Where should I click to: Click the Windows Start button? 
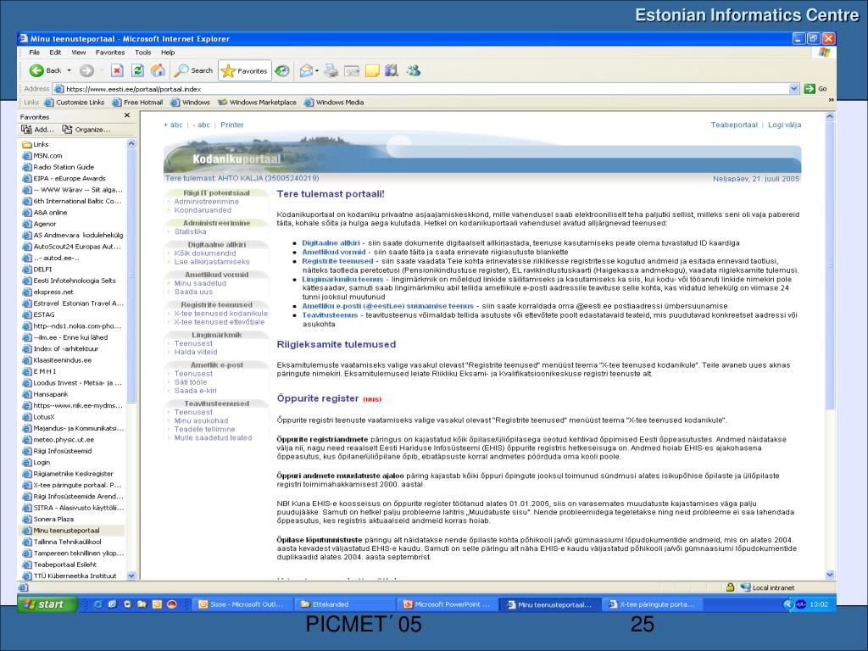click(46, 604)
